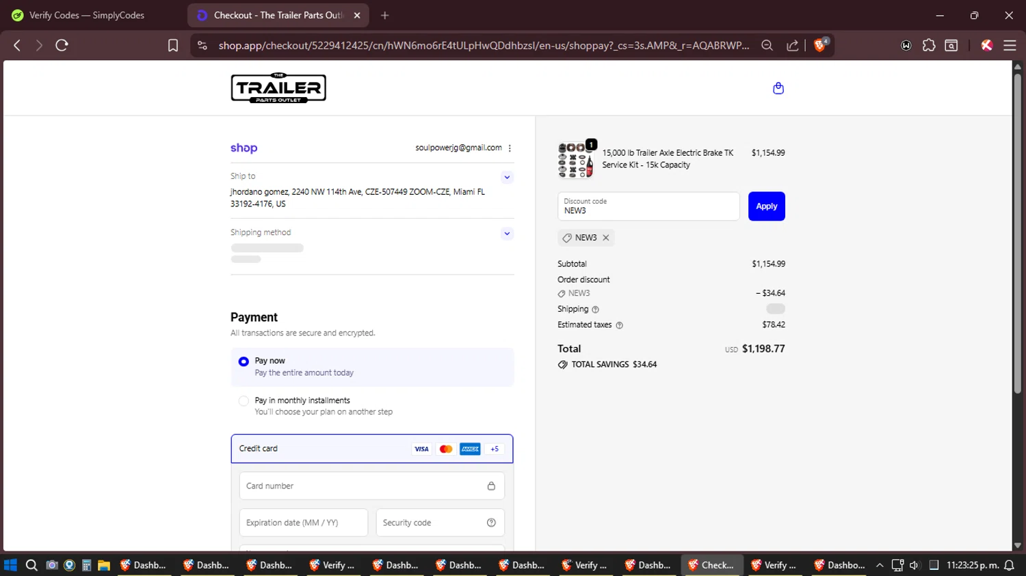Open the Extensions puzzle menu

[x=929, y=45]
